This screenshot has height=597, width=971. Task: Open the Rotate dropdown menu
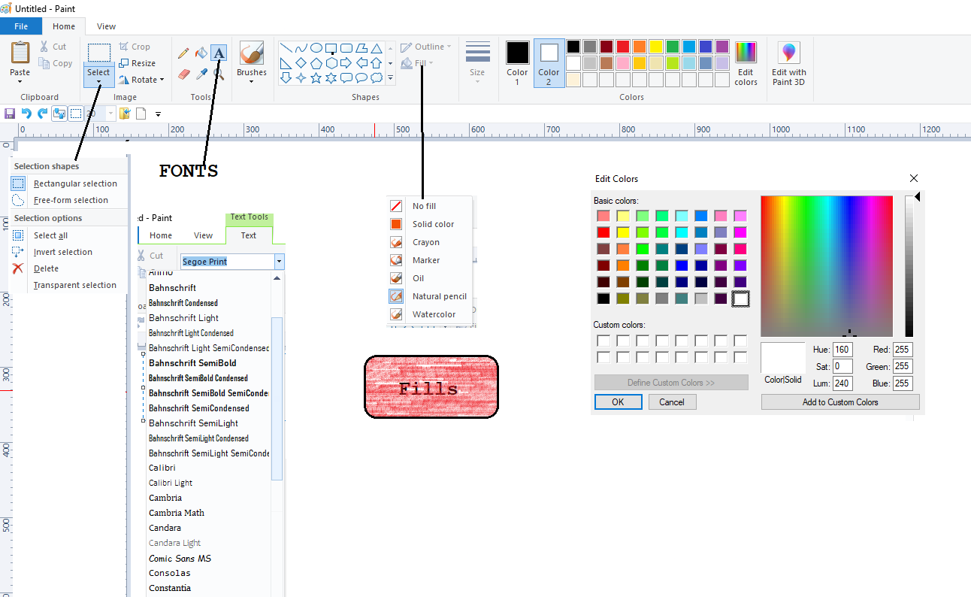point(141,80)
